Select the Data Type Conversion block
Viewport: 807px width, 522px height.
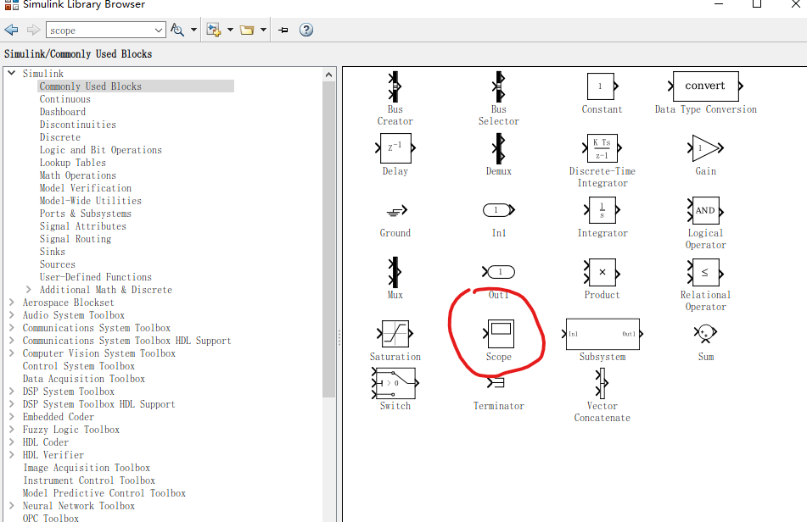[x=705, y=86]
